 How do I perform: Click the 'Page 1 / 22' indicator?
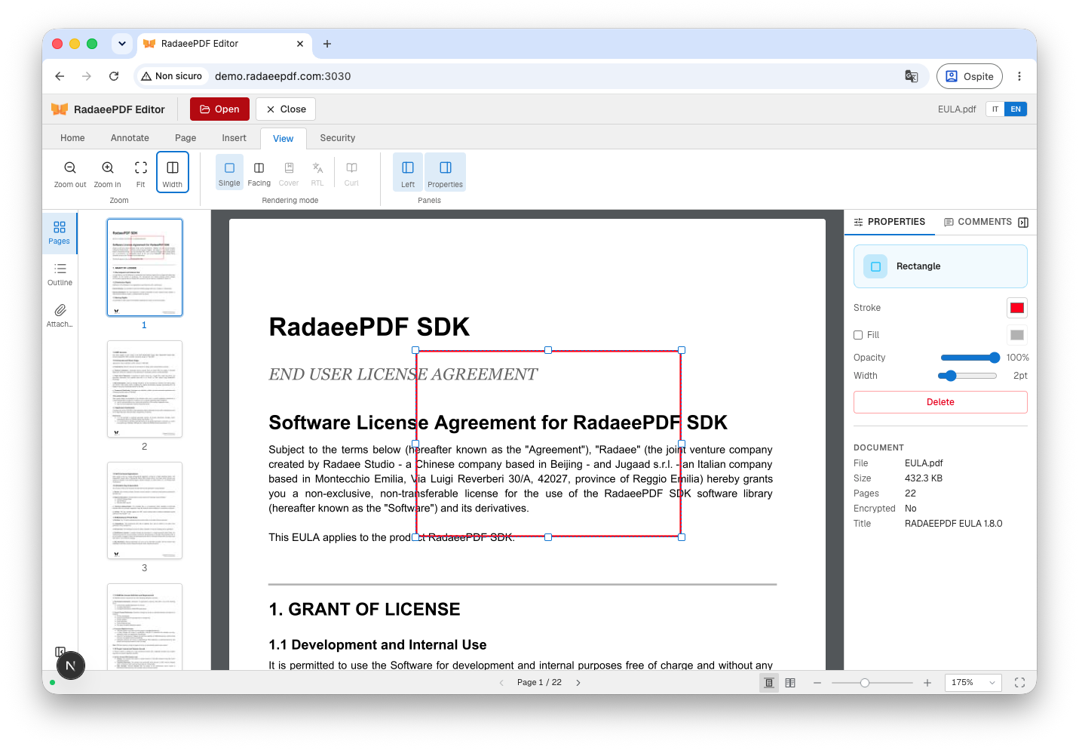[539, 683]
